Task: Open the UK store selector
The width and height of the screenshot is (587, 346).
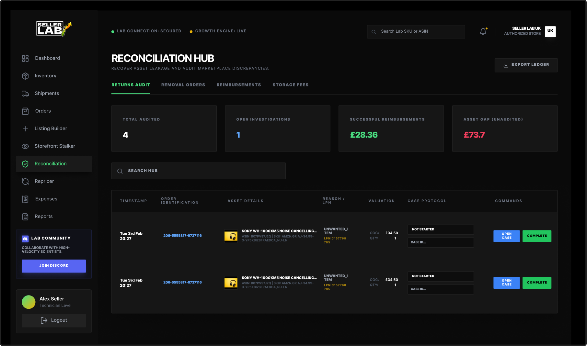Action: point(550,31)
